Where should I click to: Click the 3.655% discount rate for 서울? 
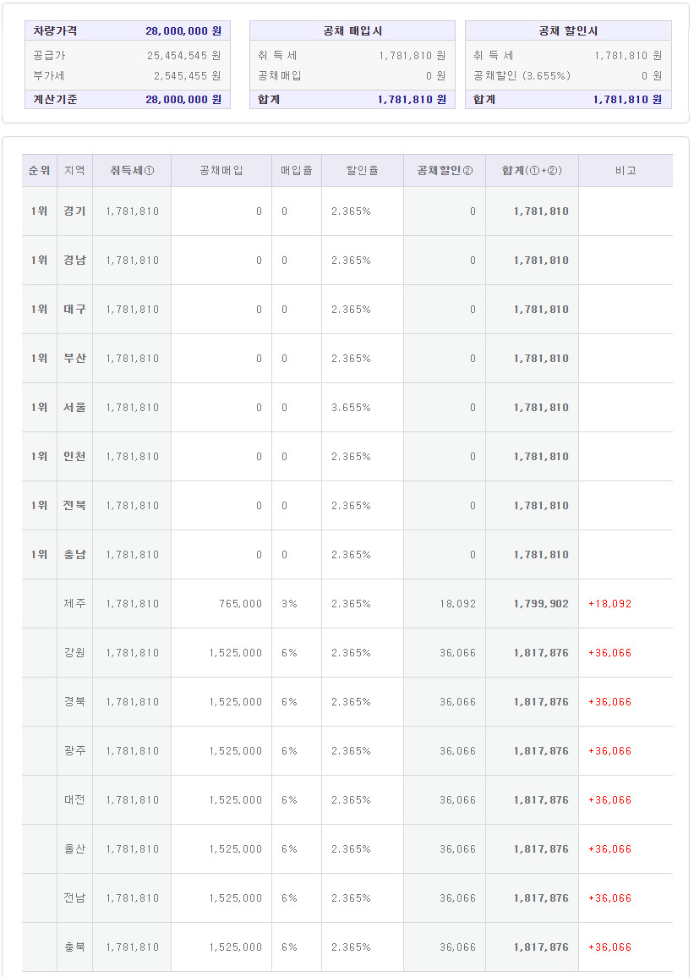pyautogui.click(x=351, y=408)
